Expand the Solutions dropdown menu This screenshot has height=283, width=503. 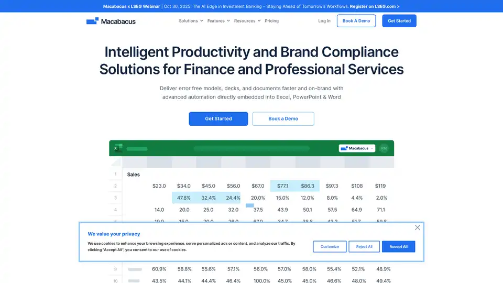(191, 21)
